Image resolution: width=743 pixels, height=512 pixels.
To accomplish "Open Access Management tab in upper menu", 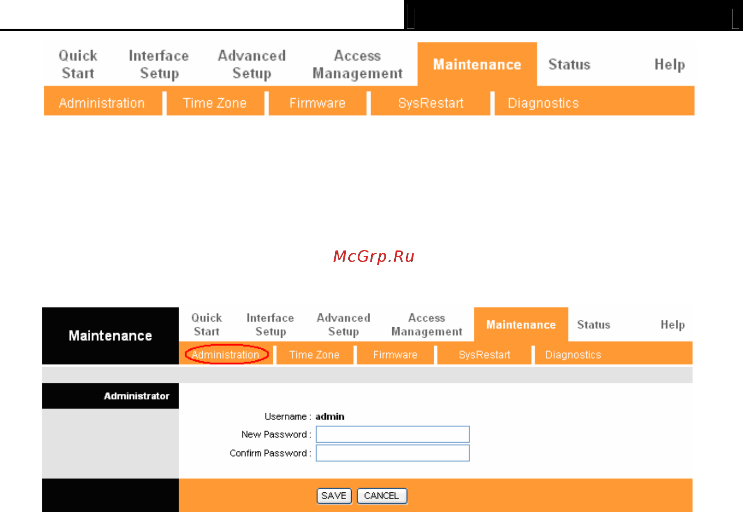I will coord(357,64).
